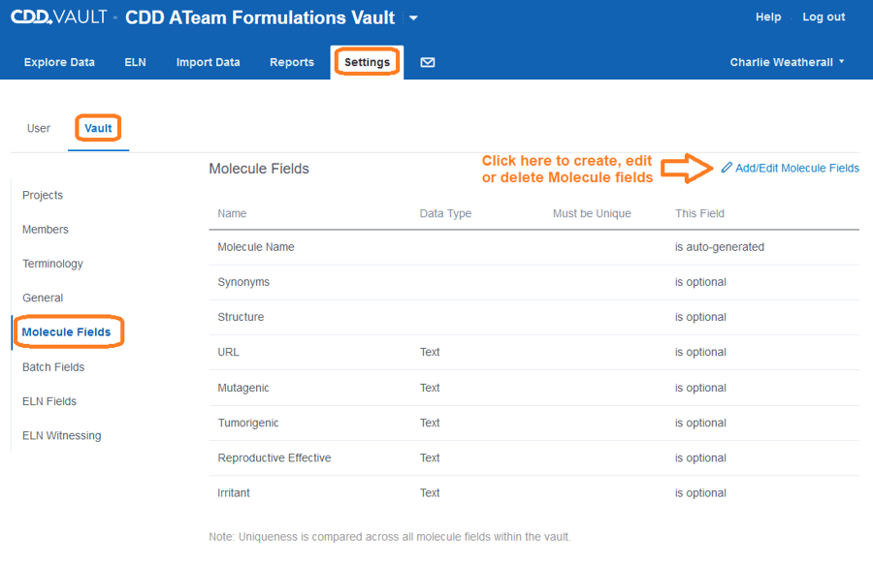Click the This Field column header
The image size is (873, 566).
coord(699,214)
